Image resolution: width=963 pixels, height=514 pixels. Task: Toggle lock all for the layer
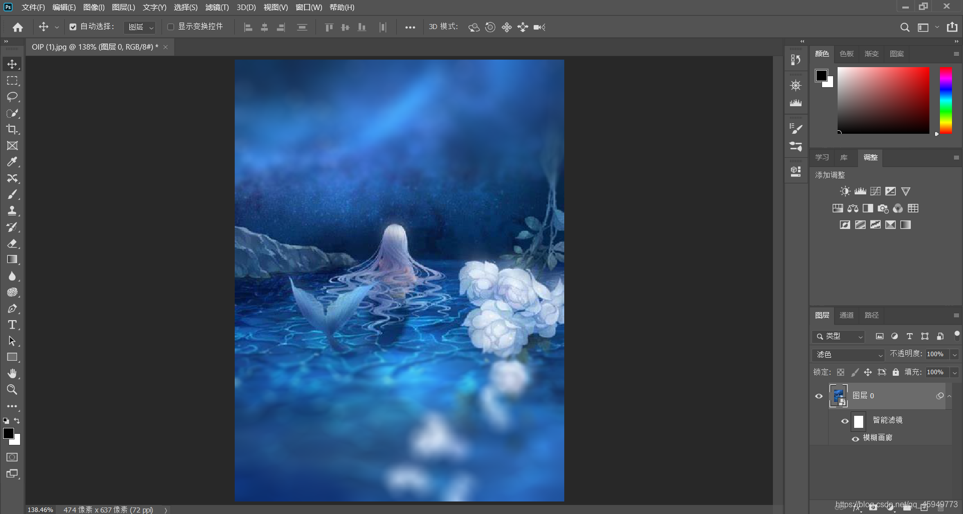[896, 372]
